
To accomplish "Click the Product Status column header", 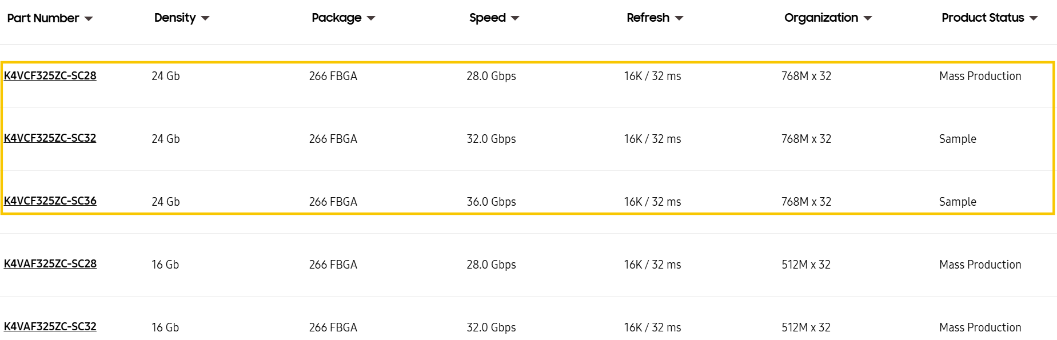I will coord(984,18).
